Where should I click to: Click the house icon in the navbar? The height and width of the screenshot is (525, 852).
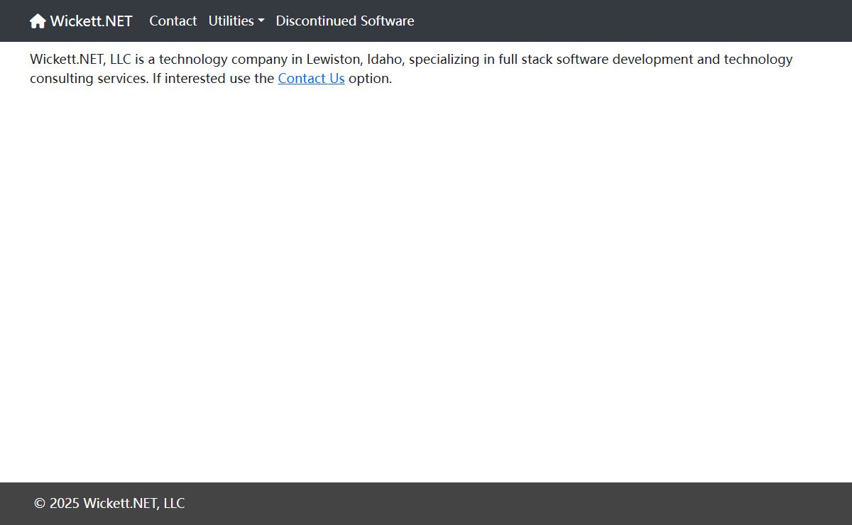click(x=38, y=21)
